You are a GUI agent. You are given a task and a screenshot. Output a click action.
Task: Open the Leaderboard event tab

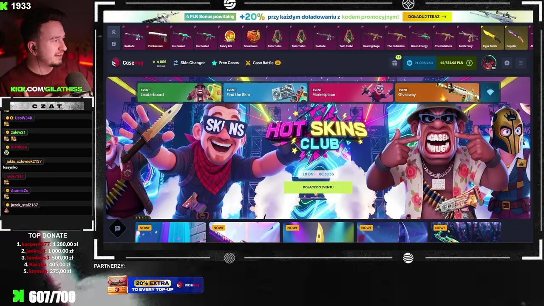[x=179, y=92]
